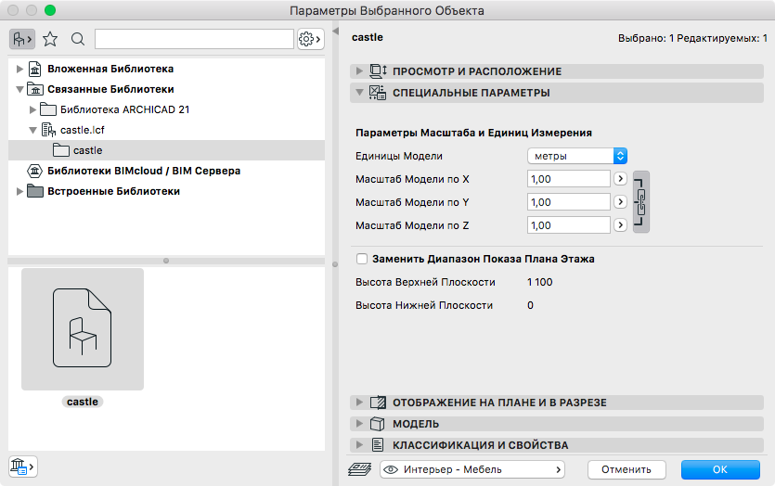Open arrow menu beside Масштаб по Z
The width and height of the screenshot is (775, 486).
tap(620, 225)
